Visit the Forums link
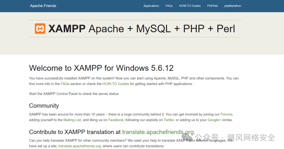 point(226,114)
